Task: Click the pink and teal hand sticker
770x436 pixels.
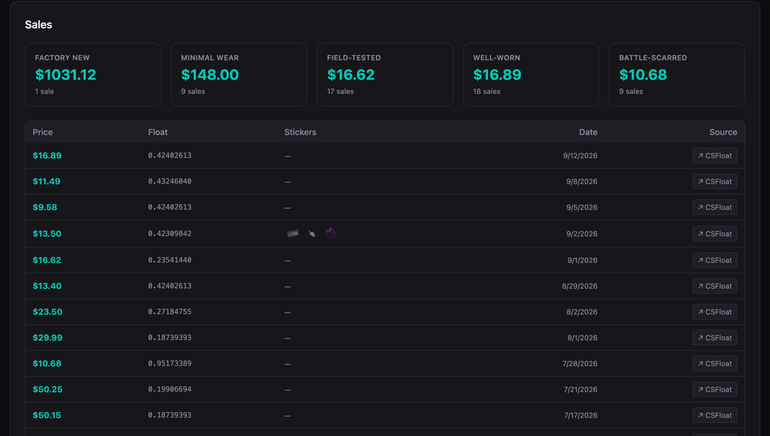Action: click(x=312, y=234)
